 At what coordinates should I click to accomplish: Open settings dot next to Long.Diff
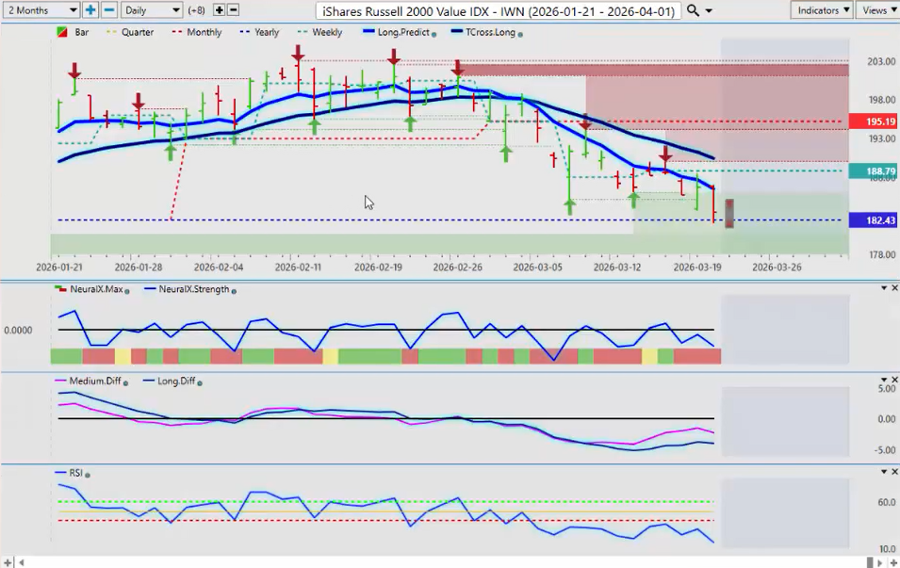(200, 383)
